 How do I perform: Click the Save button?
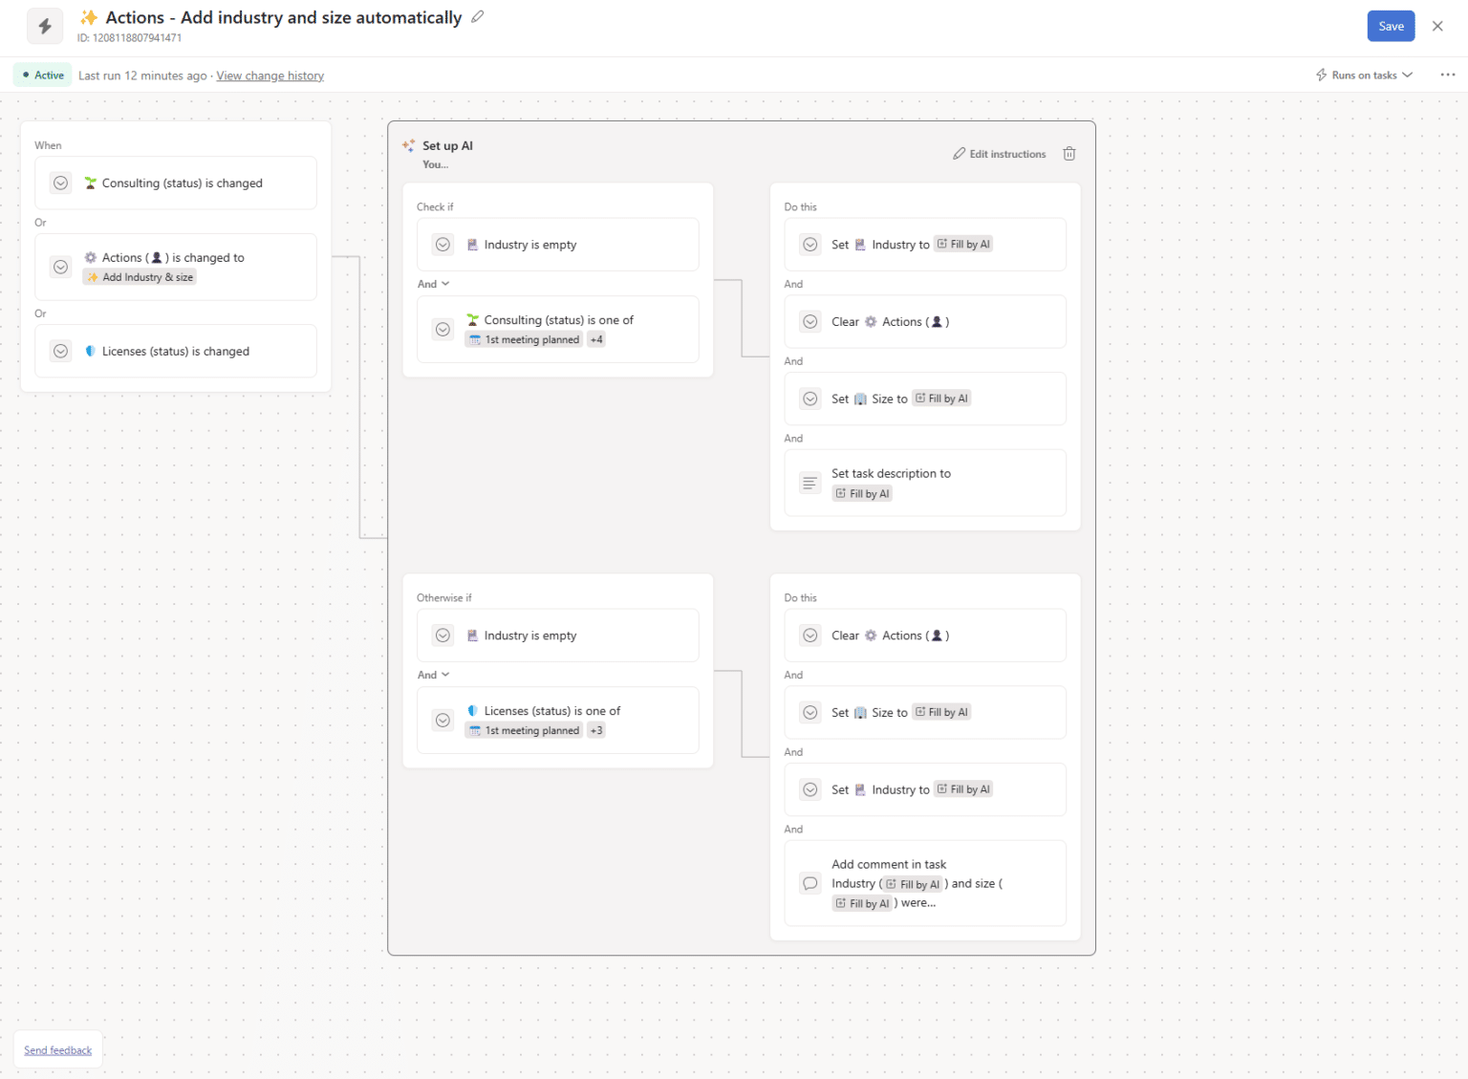pyautogui.click(x=1391, y=26)
